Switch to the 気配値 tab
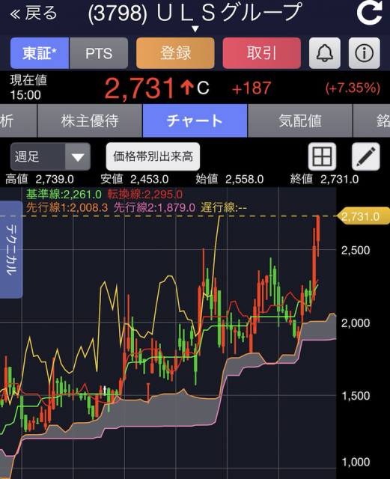This screenshot has width=390, height=479. point(300,120)
